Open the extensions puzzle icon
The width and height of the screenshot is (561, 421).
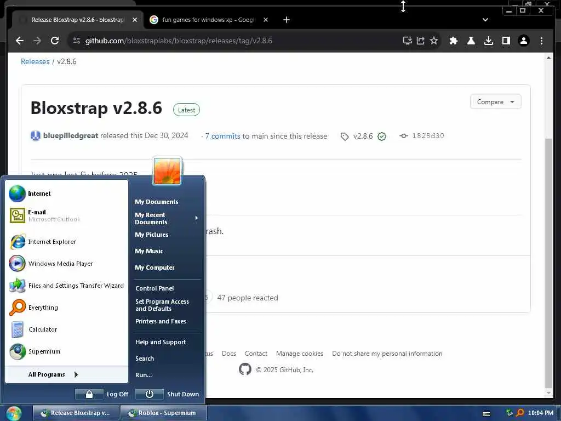453,41
